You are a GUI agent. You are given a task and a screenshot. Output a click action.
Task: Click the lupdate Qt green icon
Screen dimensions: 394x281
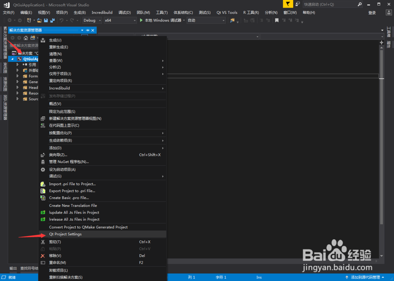coord(43,212)
